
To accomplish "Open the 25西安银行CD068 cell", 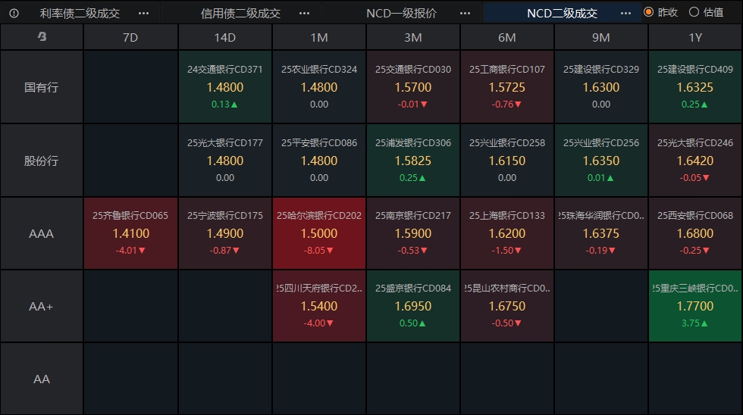I will pyautogui.click(x=695, y=233).
